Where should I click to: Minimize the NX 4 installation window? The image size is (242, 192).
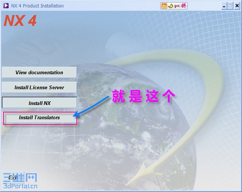tap(224, 6)
